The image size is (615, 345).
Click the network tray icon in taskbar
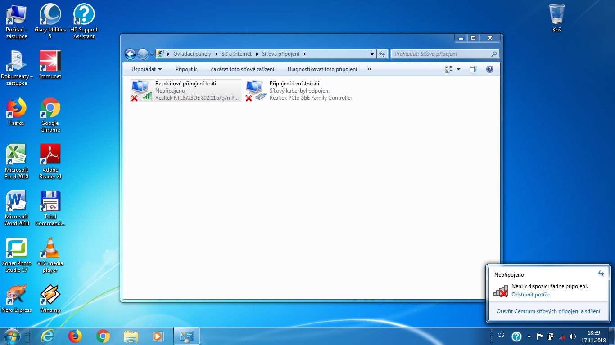561,336
